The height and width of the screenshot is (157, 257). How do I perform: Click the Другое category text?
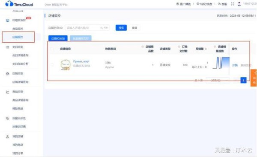coord(110,67)
